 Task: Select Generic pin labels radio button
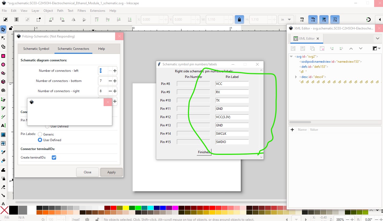40,134
